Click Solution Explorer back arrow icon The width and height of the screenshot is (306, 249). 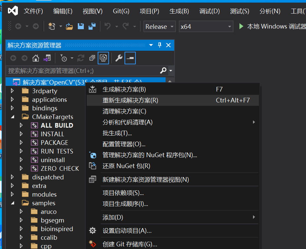pos(13,58)
